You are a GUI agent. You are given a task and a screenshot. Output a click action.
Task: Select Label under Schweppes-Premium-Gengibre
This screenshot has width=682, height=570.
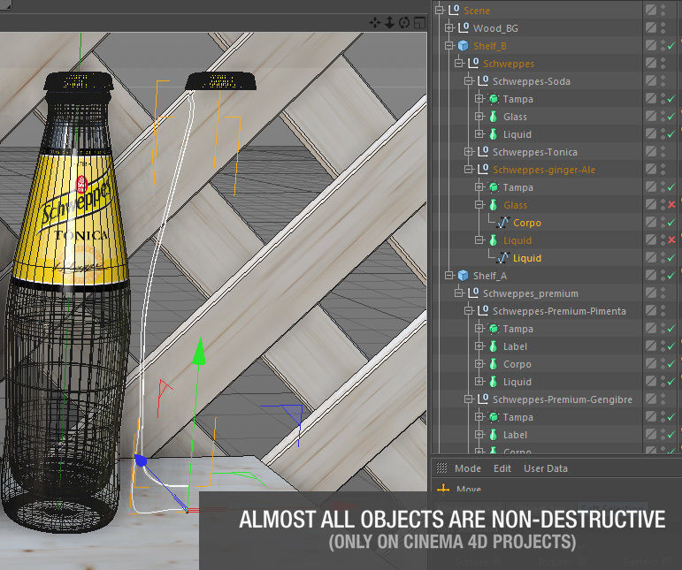(515, 435)
